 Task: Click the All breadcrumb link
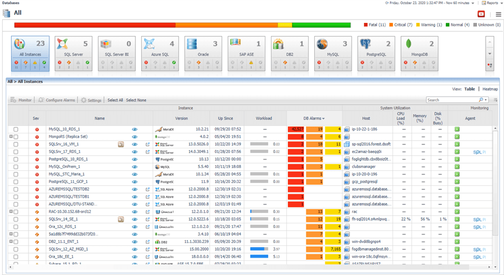(x=10, y=82)
